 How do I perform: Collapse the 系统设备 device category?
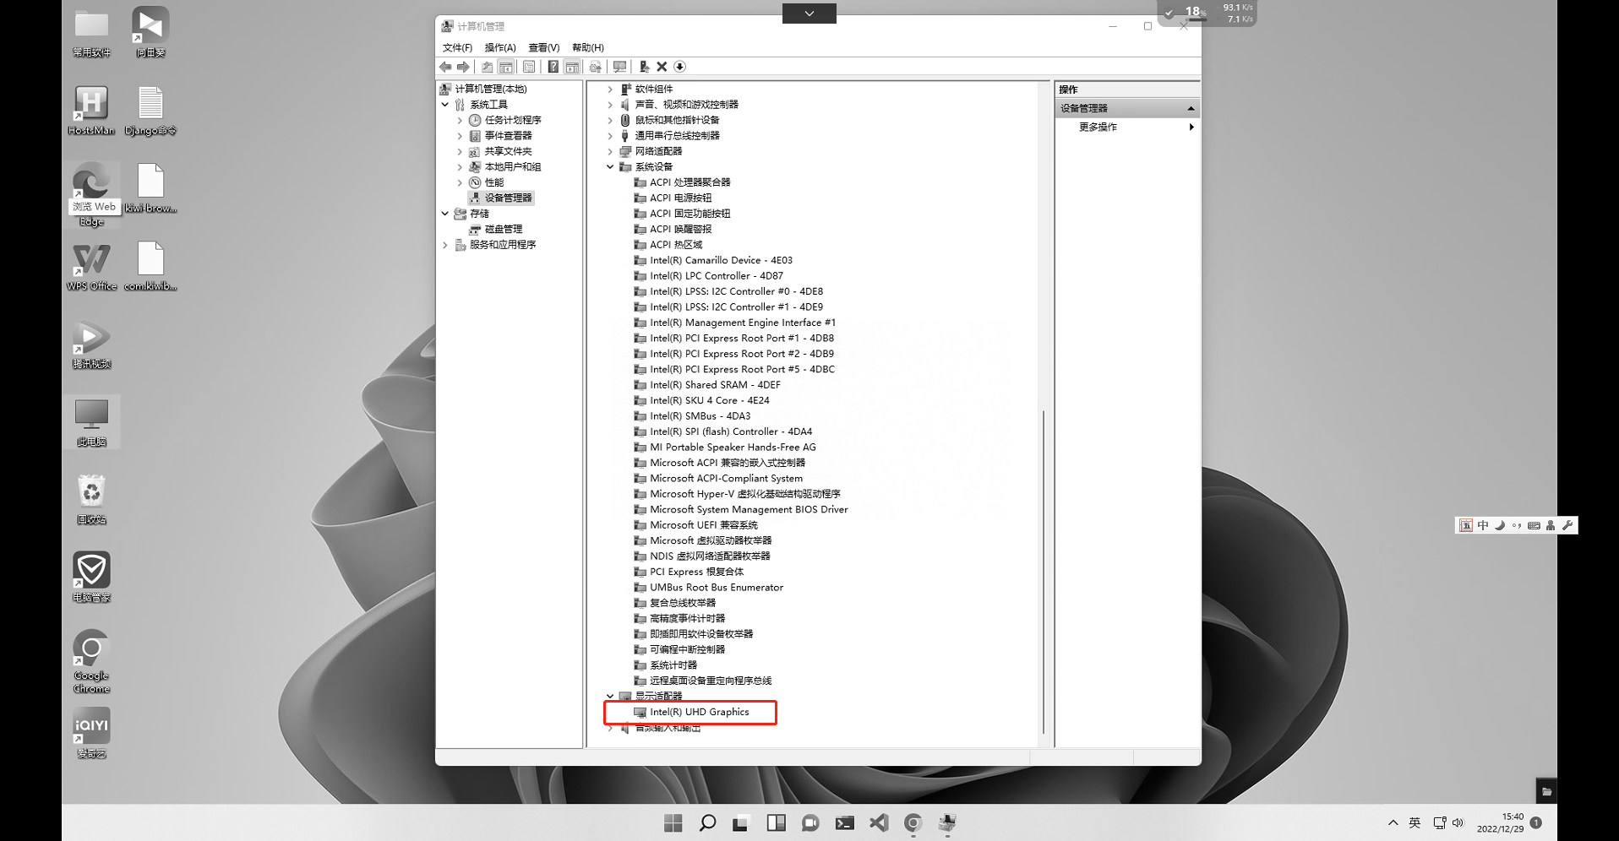point(610,167)
